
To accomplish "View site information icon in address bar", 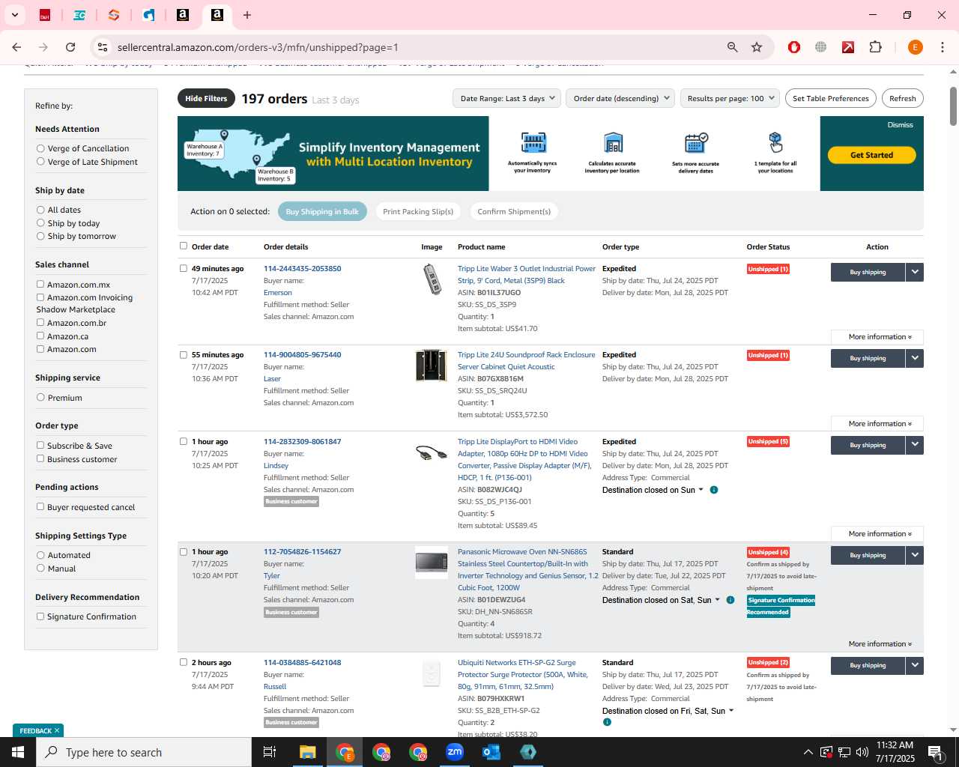I will (103, 47).
